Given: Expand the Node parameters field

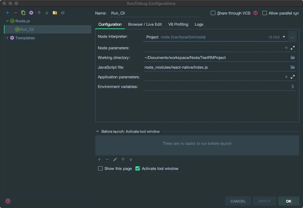Looking at the screenshot, I should click(293, 48).
